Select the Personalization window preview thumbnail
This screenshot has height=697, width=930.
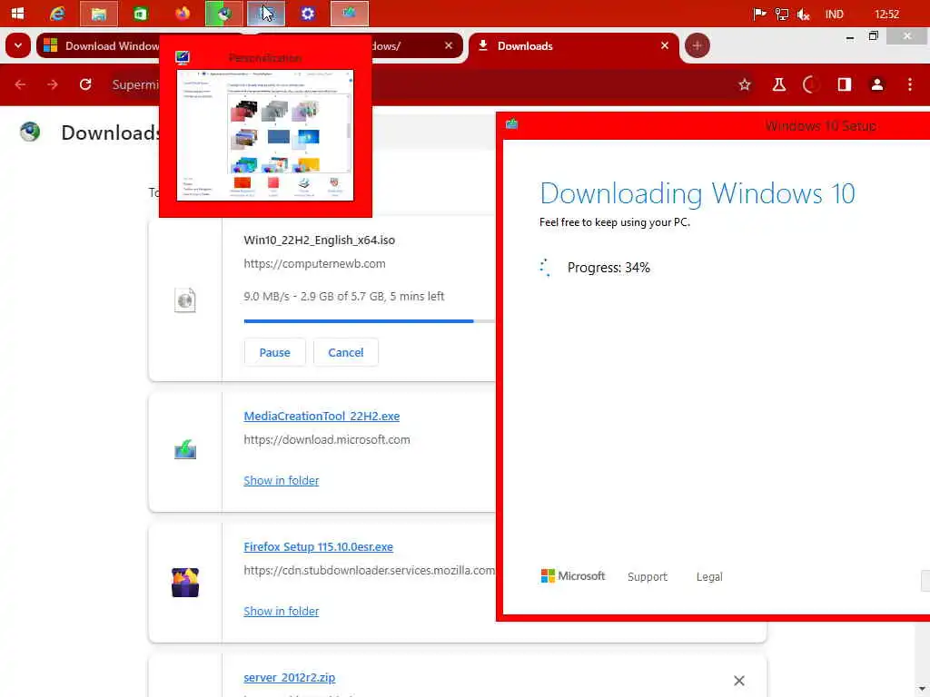tap(265, 135)
